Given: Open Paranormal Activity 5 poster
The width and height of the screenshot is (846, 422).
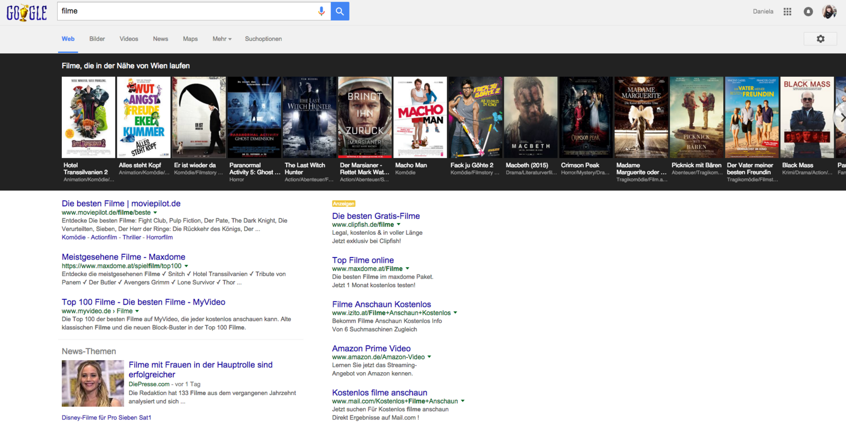Looking at the screenshot, I should coord(254,117).
